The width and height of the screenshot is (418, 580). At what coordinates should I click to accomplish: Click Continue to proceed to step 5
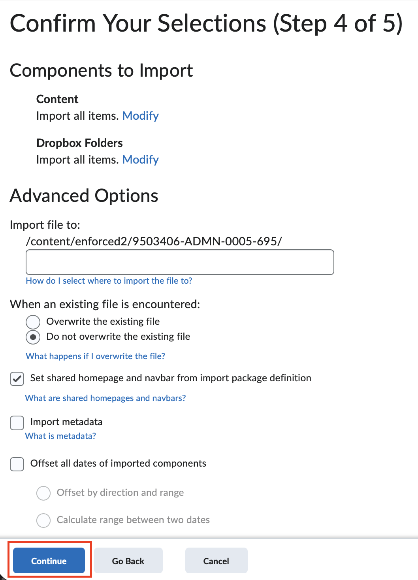(x=49, y=560)
